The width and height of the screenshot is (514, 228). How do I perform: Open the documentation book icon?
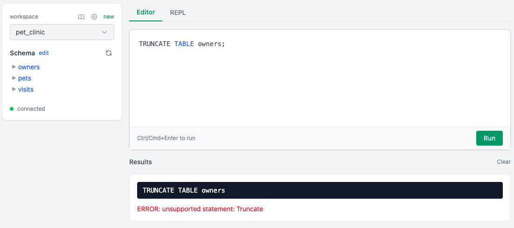pyautogui.click(x=81, y=17)
